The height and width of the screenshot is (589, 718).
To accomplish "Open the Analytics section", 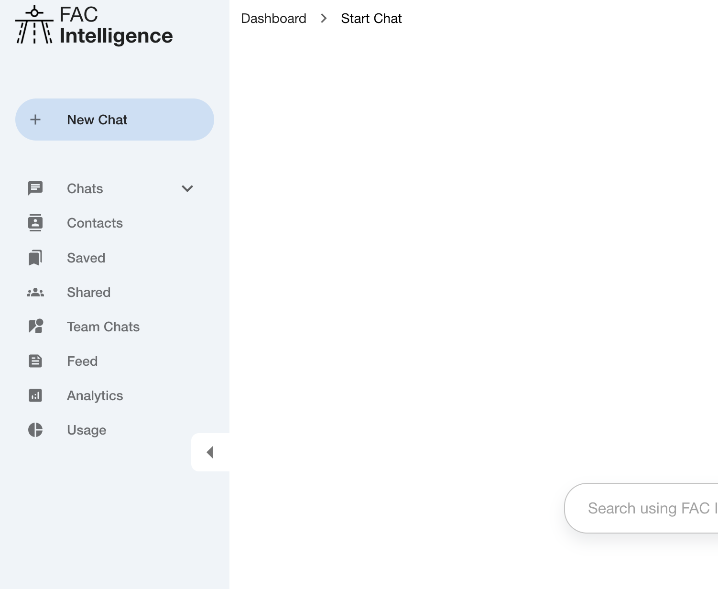I will pyautogui.click(x=95, y=395).
